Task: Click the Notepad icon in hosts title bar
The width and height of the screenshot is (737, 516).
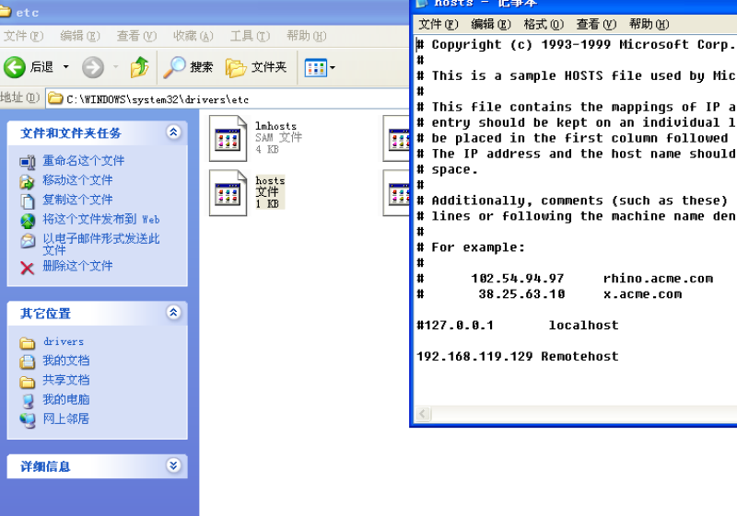Action: point(422,4)
